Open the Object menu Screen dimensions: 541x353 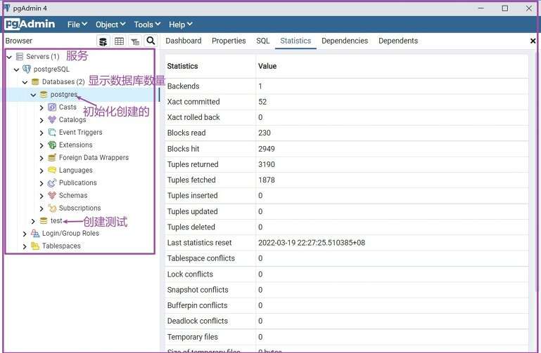(x=110, y=25)
